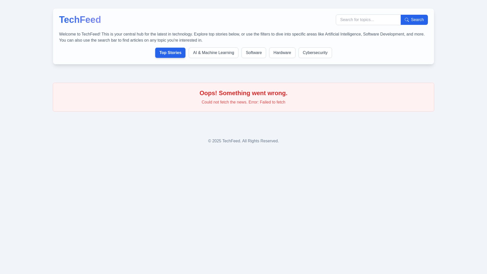Show Cybersecurity articles
Screen dimensions: 487x274
click(x=315, y=53)
